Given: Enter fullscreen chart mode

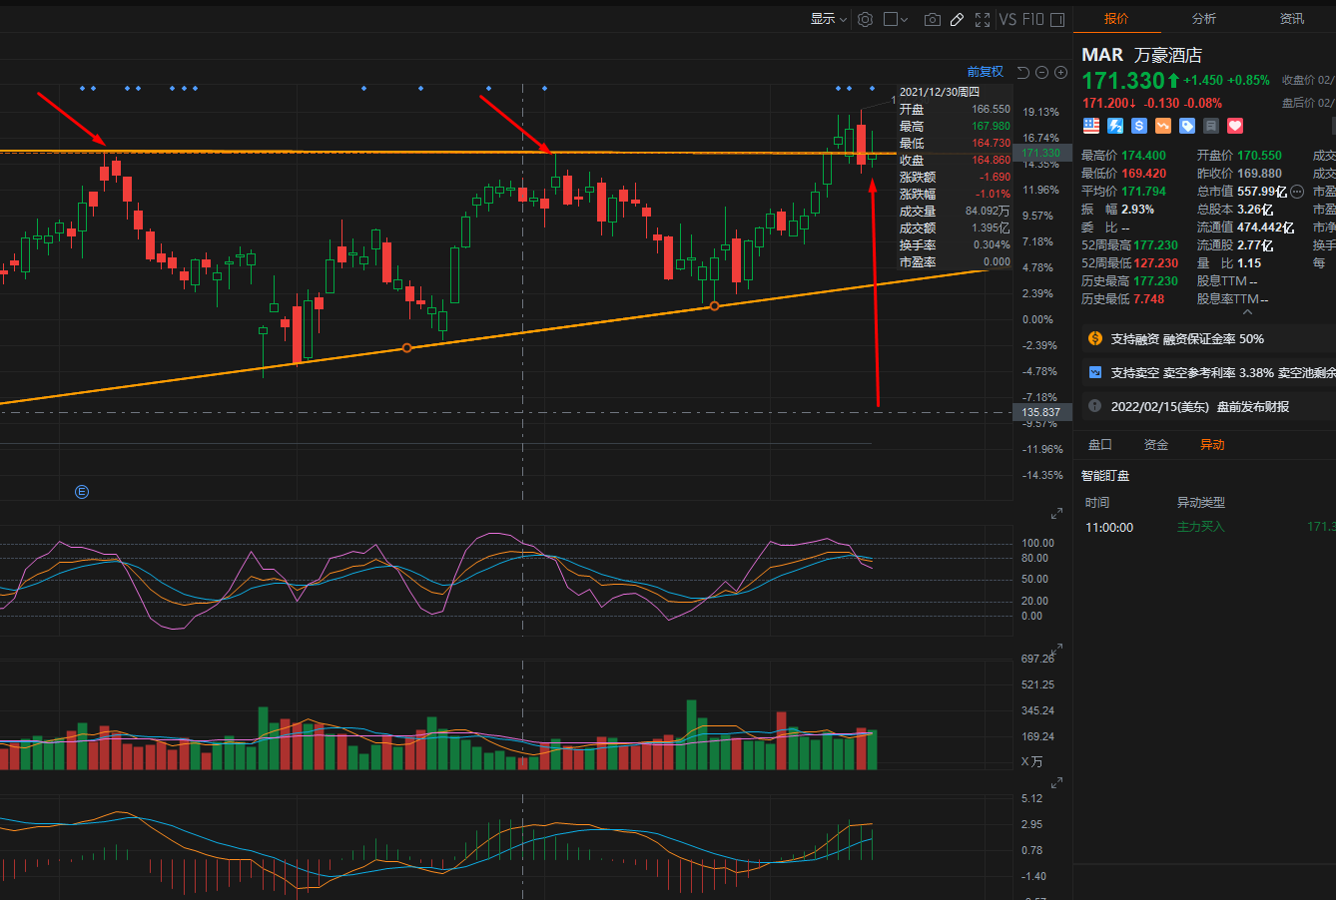Looking at the screenshot, I should [983, 19].
